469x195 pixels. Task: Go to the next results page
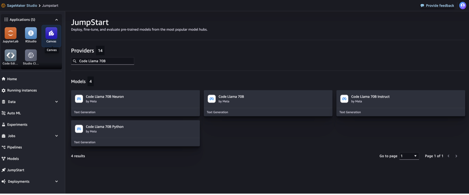click(456, 156)
